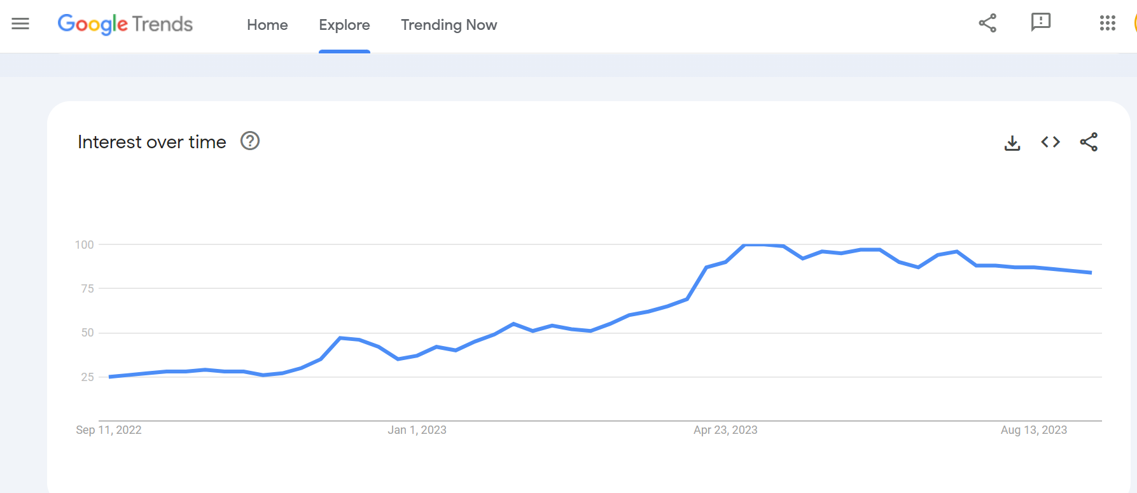Click the Google Trends logo

(x=125, y=24)
